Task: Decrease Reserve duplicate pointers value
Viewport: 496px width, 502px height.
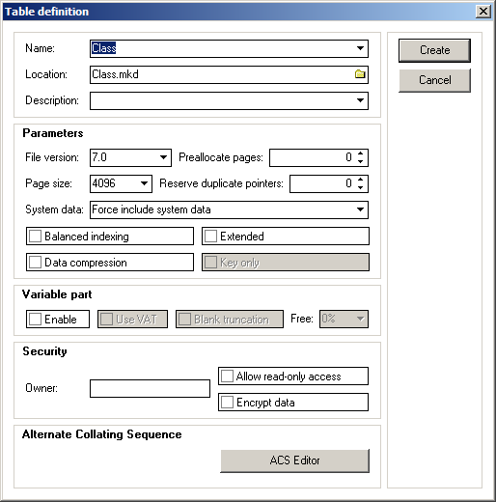Action: coord(361,187)
